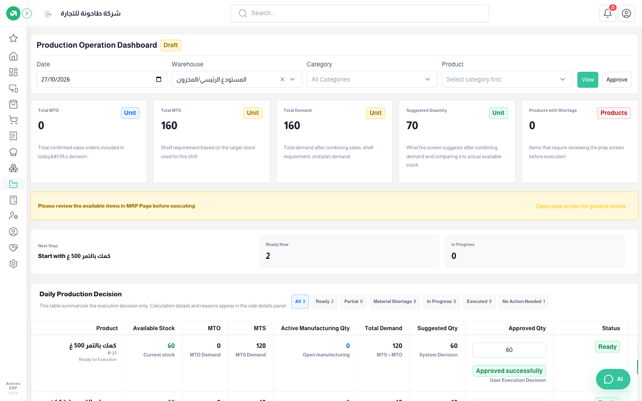The height and width of the screenshot is (401, 642).
Task: Click the Approve button
Action: click(x=617, y=80)
